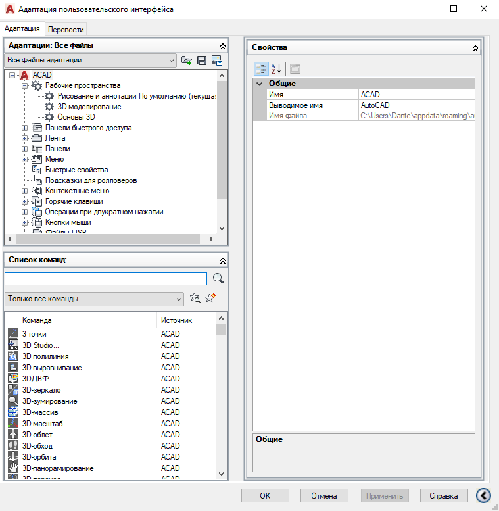Sort properties alphabetically
Image resolution: width=499 pixels, height=511 pixels.
(x=276, y=69)
